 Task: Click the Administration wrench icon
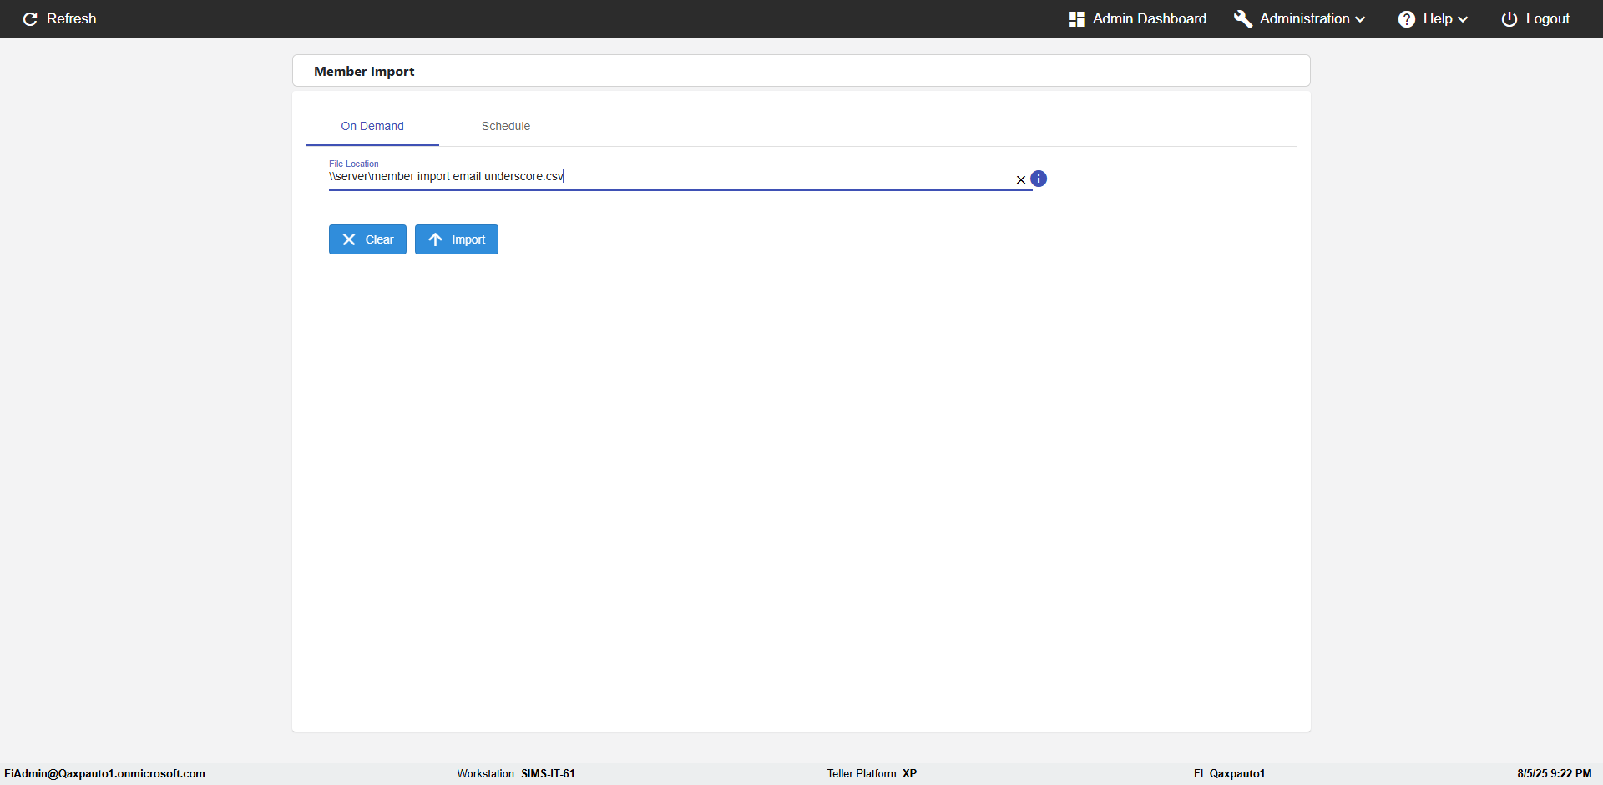point(1243,19)
